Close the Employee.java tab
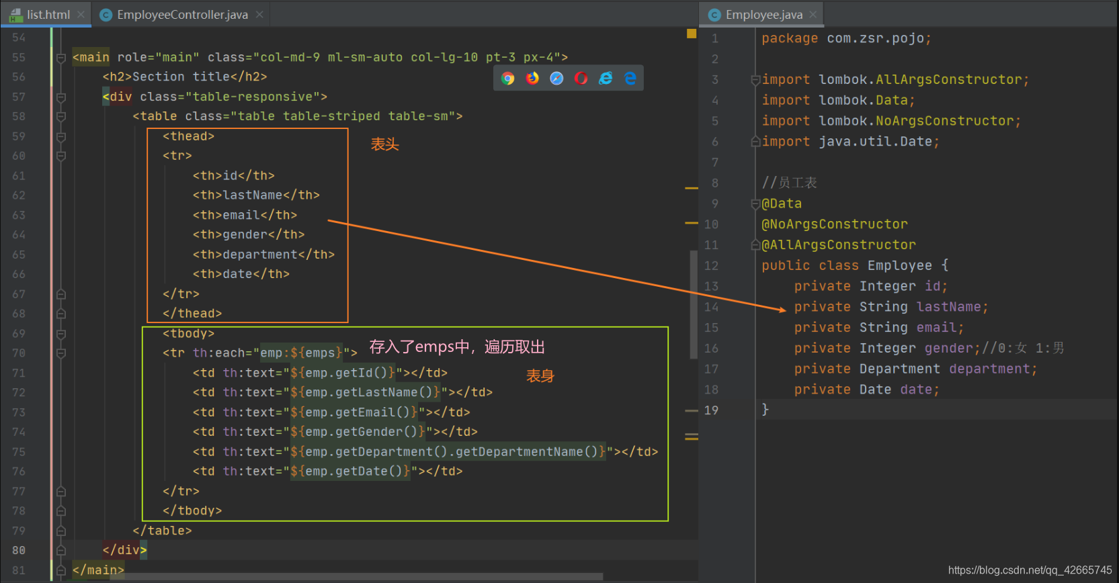Screen dimensions: 1119x583 (x=813, y=14)
